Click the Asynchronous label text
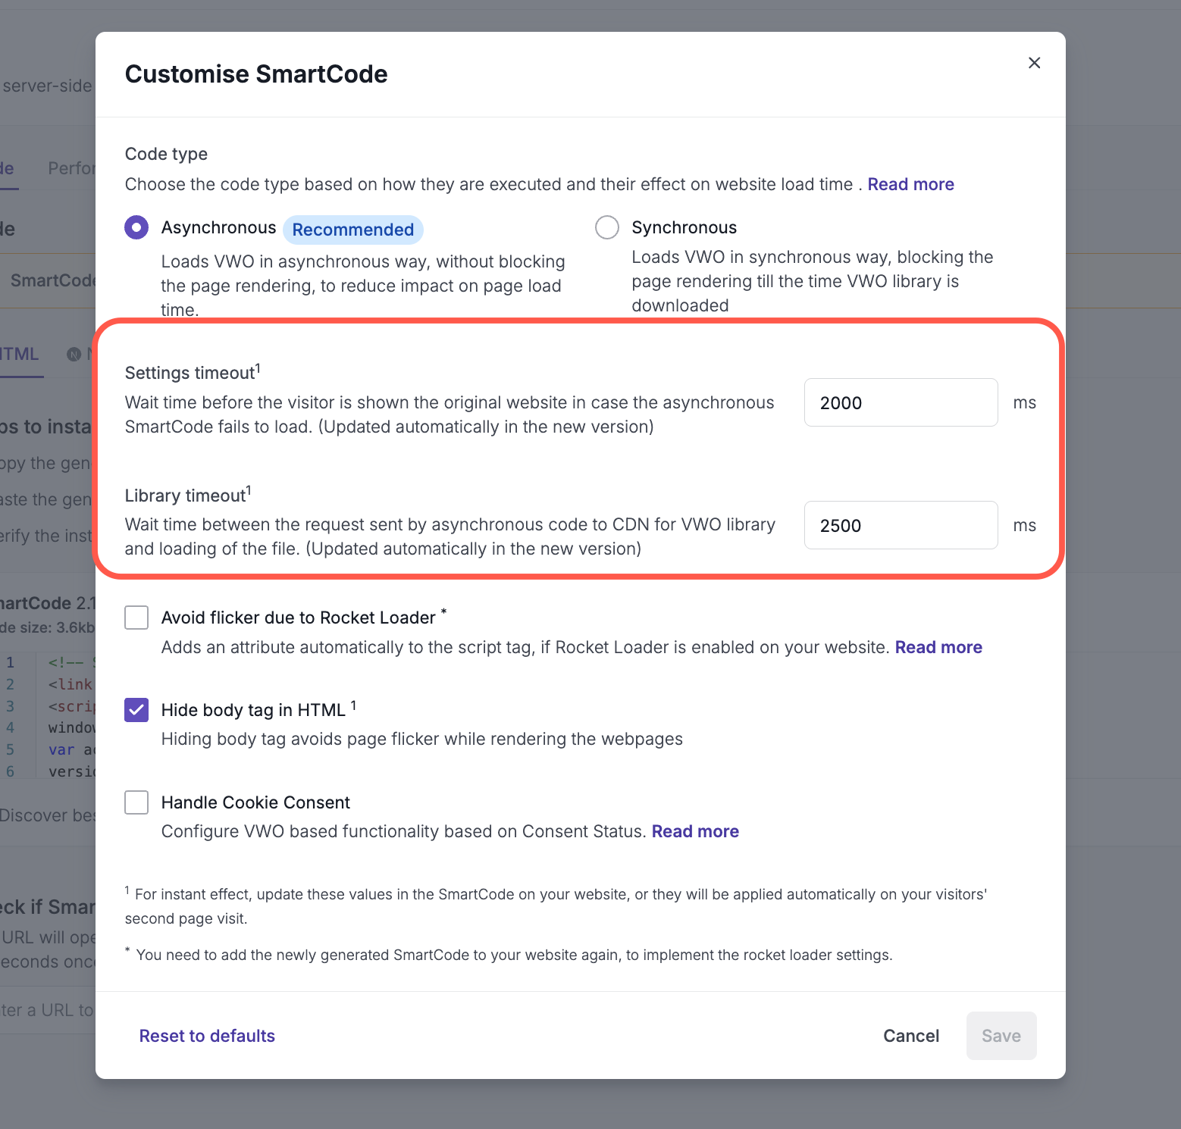Viewport: 1181px width, 1129px height. (218, 227)
